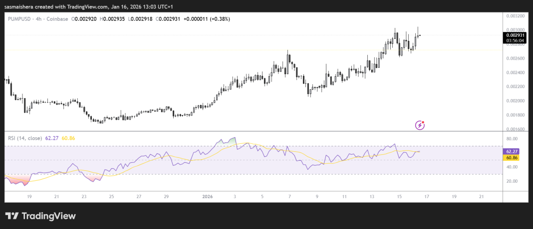Image resolution: width=533 pixels, height=229 pixels.
Task: Click the candle countdown timer 03:56:04
Action: coord(515,40)
